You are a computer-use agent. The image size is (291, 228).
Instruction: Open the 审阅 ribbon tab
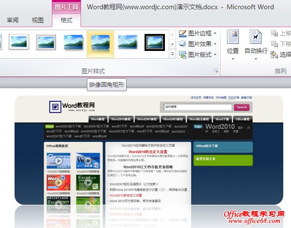(13, 20)
